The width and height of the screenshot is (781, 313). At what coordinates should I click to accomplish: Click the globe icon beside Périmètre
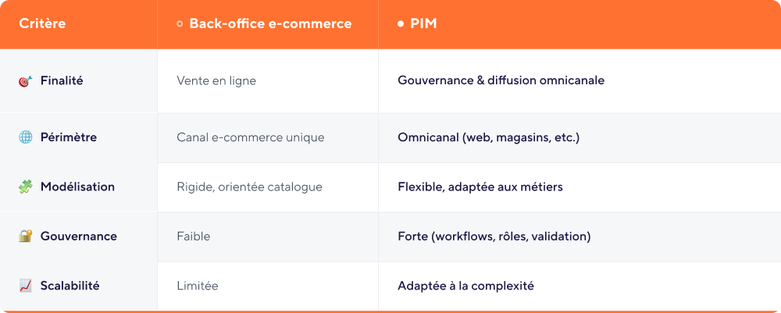click(25, 137)
